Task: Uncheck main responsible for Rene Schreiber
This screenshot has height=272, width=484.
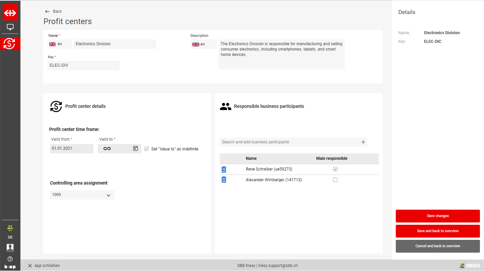Action: (335, 169)
